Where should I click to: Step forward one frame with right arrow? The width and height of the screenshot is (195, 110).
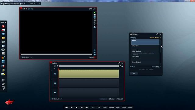point(81,107)
